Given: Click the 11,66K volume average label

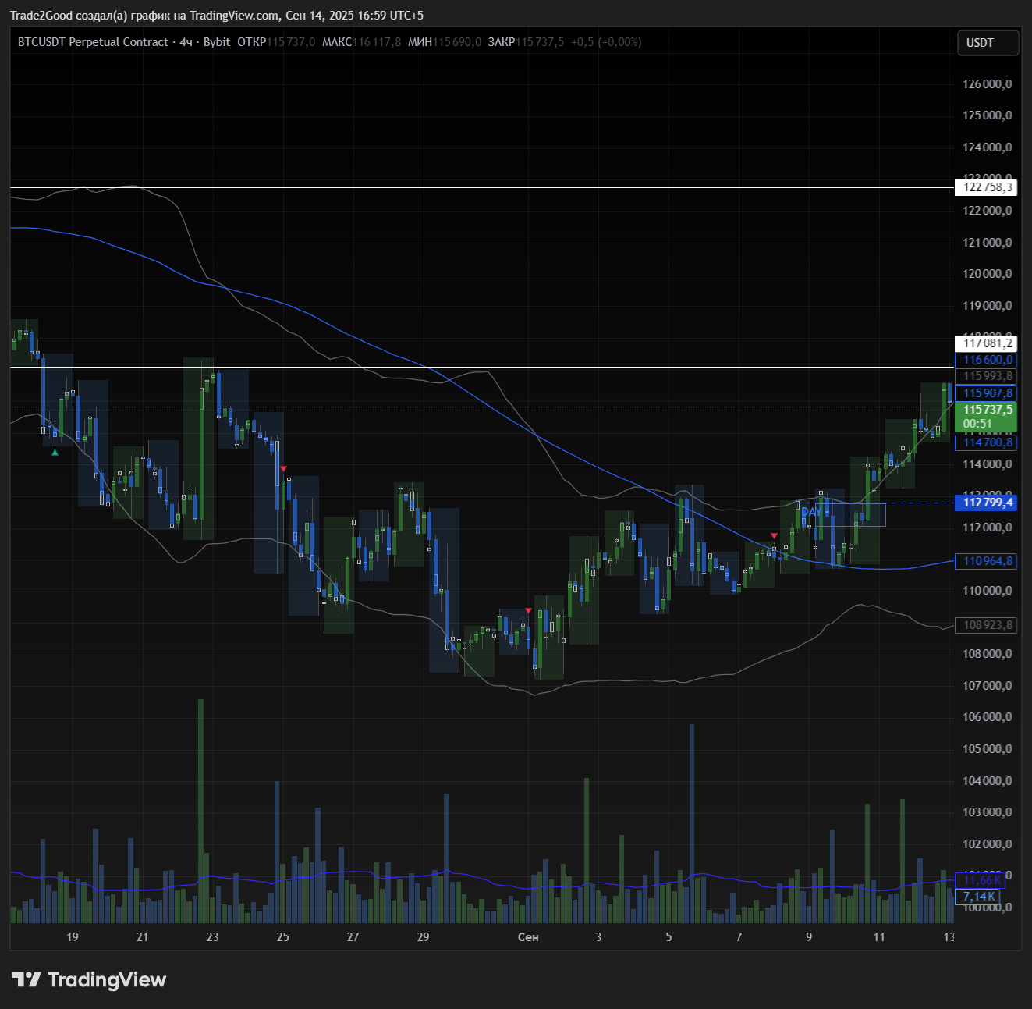Looking at the screenshot, I should 980,880.
